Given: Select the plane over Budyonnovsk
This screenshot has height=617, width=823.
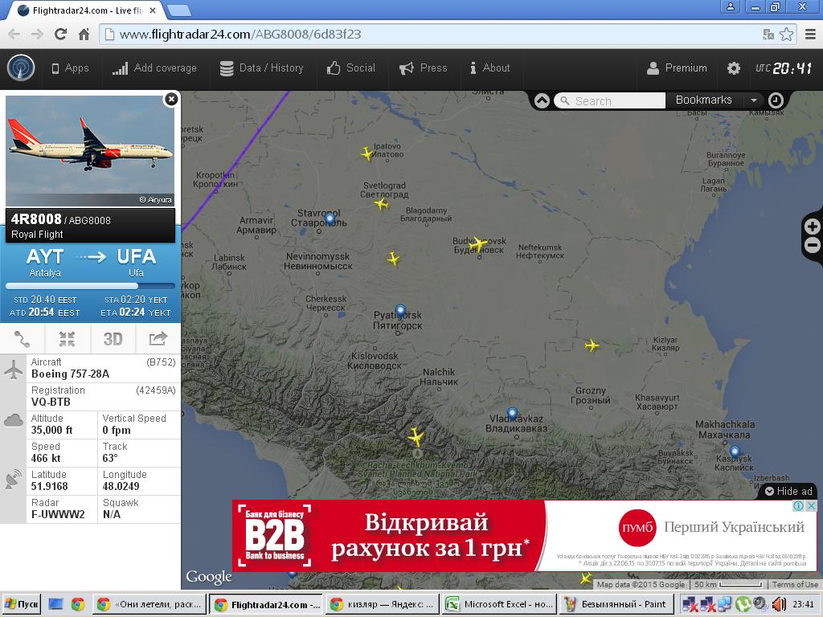Looking at the screenshot, I should click(x=477, y=244).
